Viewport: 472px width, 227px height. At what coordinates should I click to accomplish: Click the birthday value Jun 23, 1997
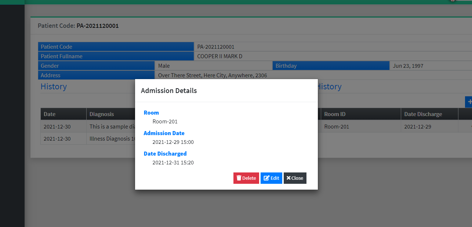point(408,66)
